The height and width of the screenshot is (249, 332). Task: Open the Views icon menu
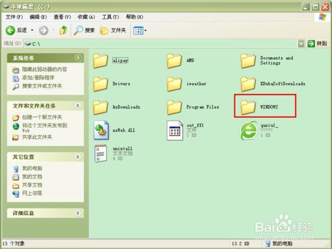138,31
